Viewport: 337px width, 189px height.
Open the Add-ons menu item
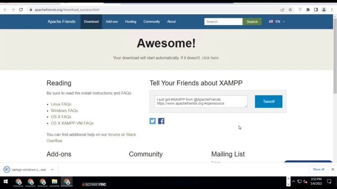pos(112,22)
